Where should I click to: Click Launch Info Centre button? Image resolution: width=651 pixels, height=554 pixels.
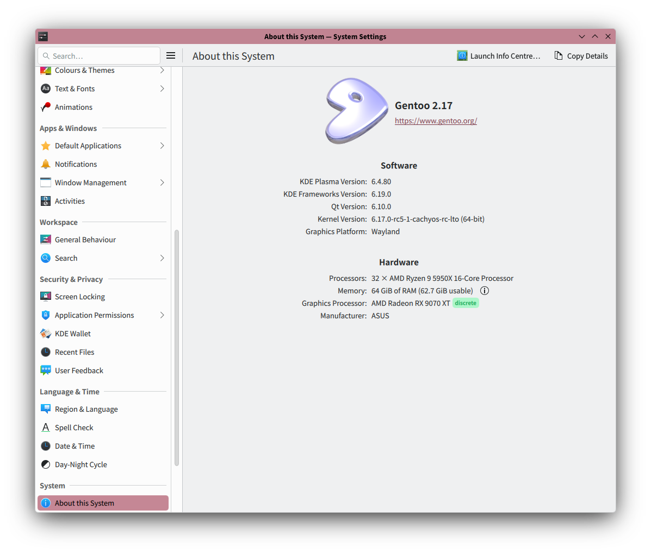pos(499,56)
